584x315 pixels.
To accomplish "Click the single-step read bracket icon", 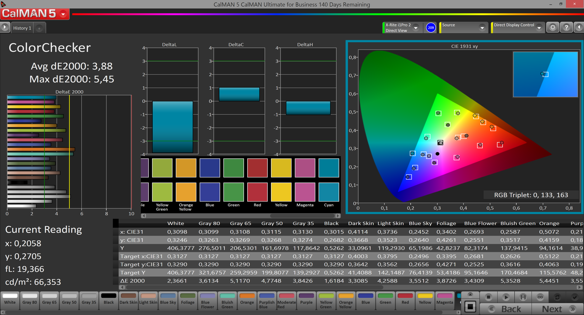I will pos(523,297).
